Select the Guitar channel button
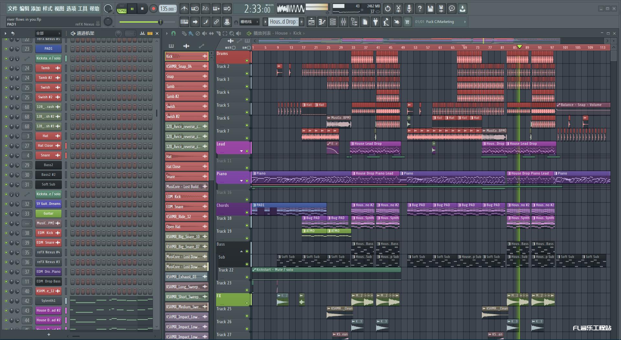Screen dimensions: 621x340 [x=49, y=214]
